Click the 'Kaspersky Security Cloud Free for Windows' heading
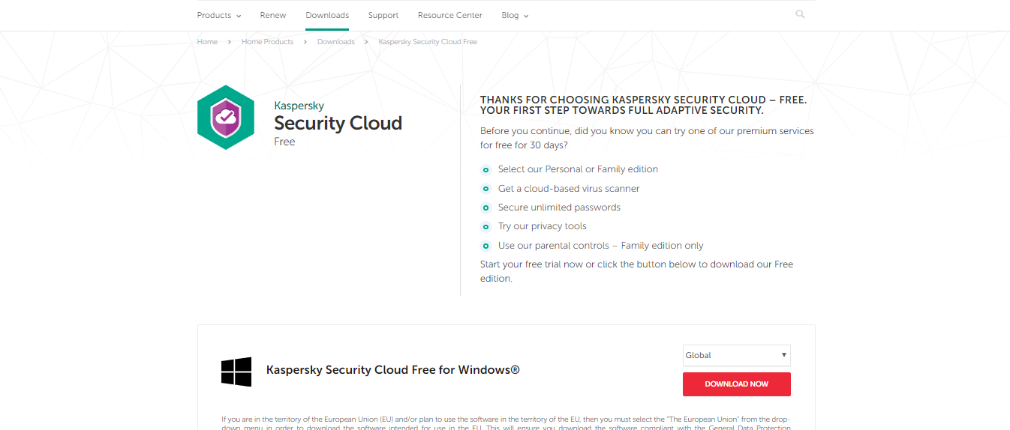 coord(393,370)
